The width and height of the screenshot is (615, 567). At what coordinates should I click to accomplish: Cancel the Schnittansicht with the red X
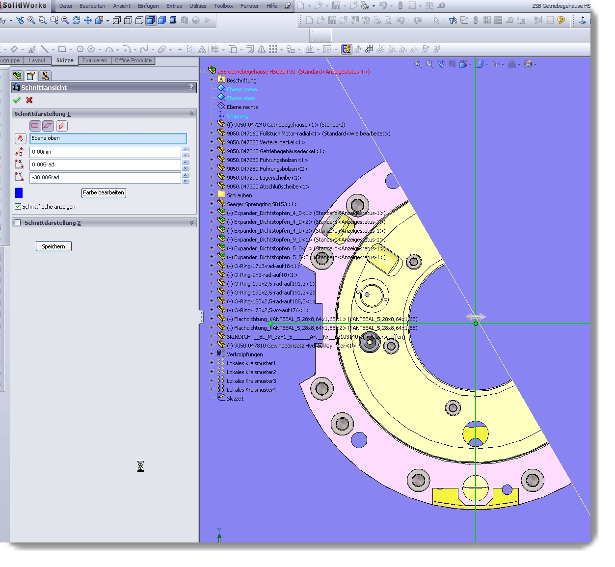point(29,100)
